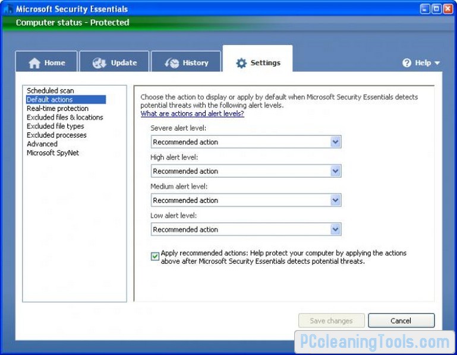Open Excluded files & locations settings

[x=65, y=118]
